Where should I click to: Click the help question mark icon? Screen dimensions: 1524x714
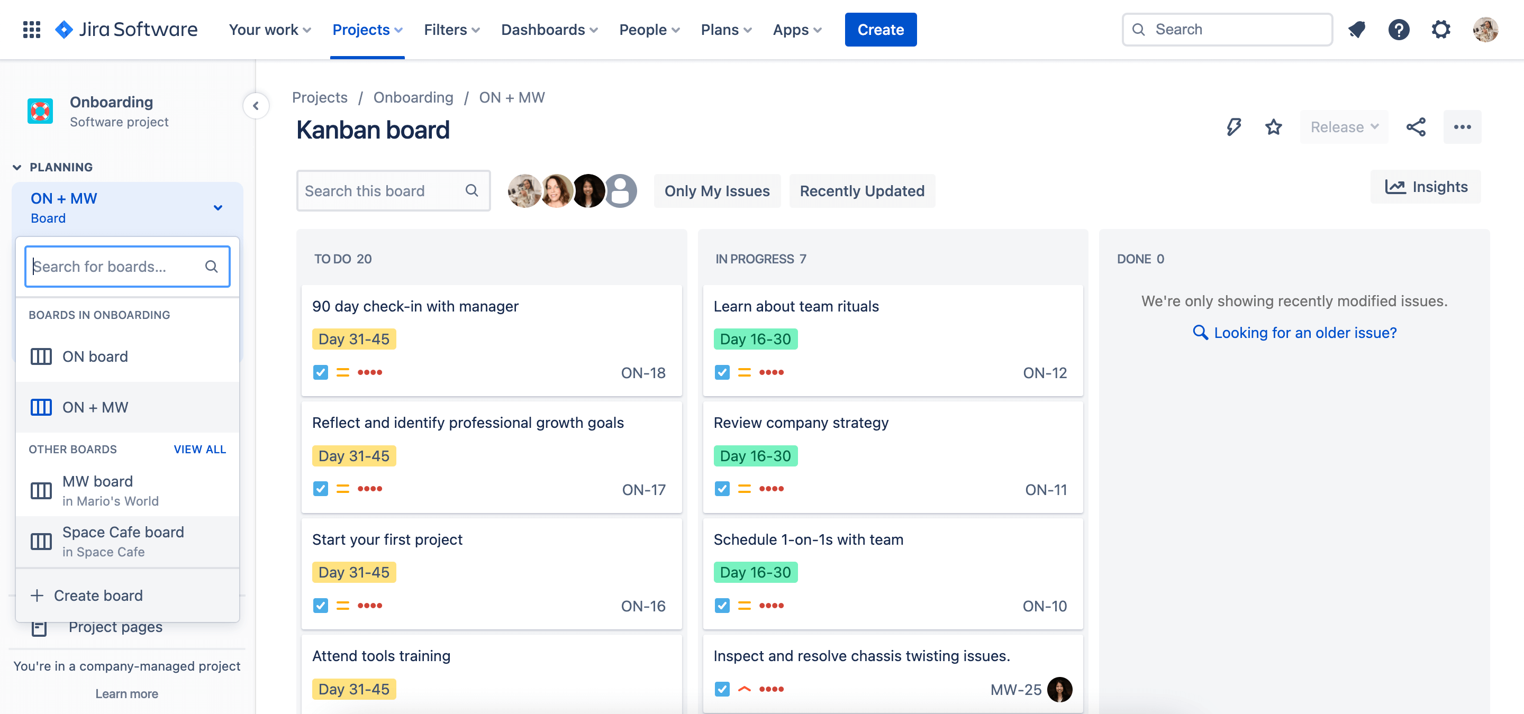pyautogui.click(x=1399, y=29)
